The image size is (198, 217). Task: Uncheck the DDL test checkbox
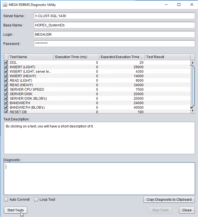(6, 63)
